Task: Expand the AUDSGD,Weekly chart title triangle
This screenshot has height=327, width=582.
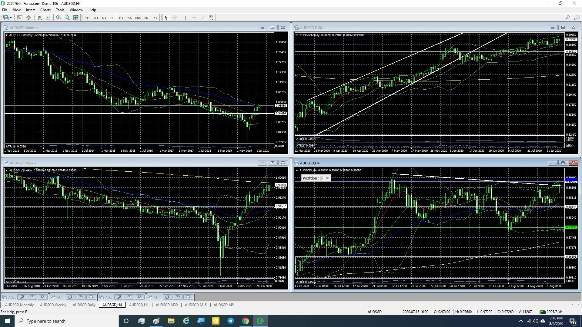Action: coord(6,170)
